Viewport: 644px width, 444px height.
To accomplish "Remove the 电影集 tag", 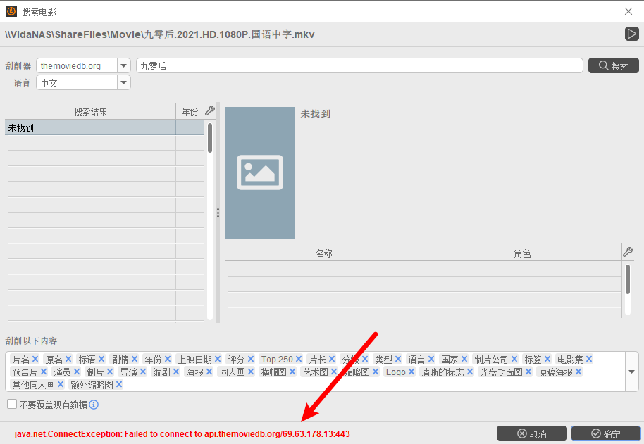I will tap(589, 359).
